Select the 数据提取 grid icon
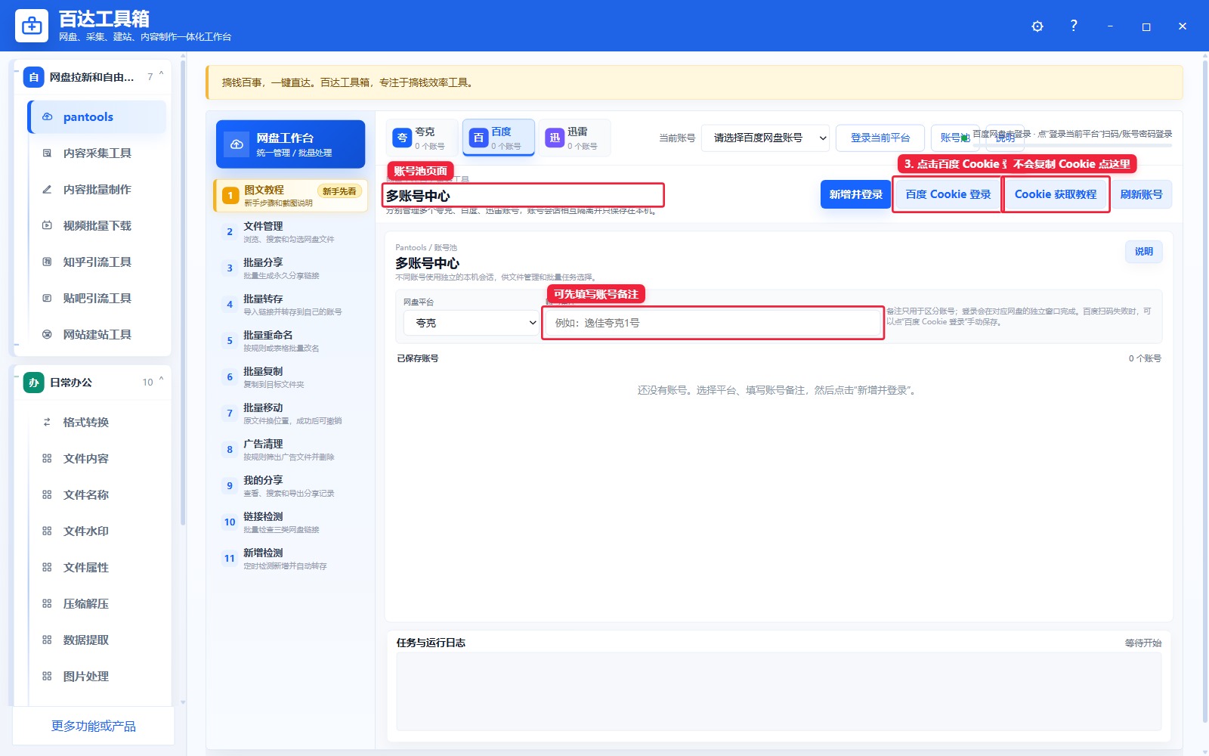1209x756 pixels. 47,640
